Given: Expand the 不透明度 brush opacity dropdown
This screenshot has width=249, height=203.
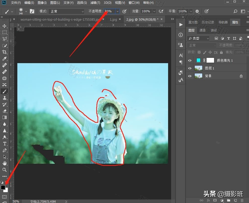Looking at the screenshot, I should [x=117, y=11].
